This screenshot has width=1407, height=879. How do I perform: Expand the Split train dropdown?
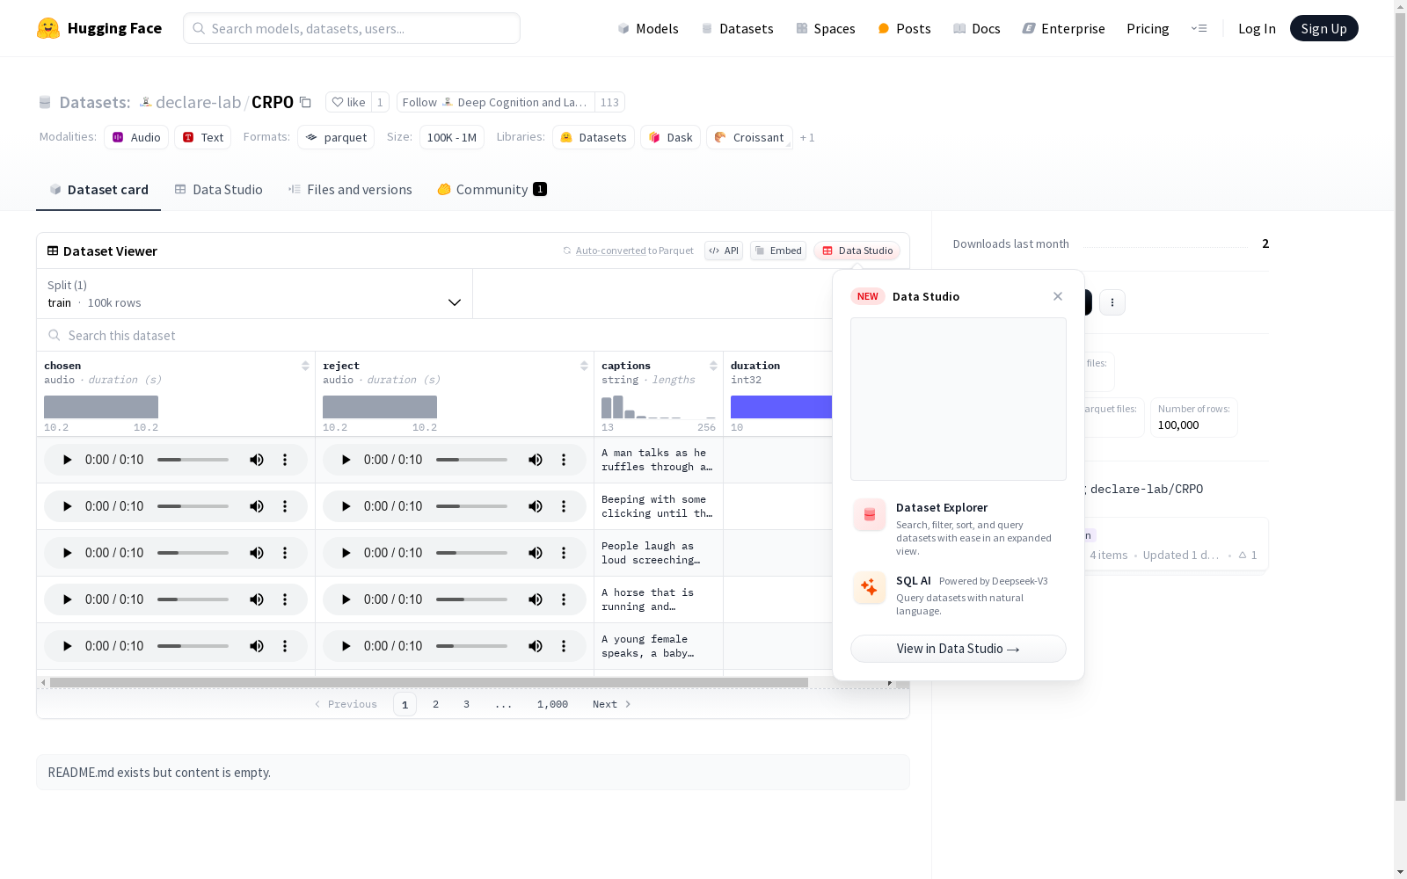[255, 294]
